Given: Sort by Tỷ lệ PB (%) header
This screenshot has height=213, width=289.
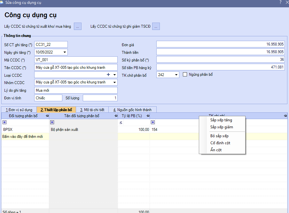Looking at the screenshot, I should pyautogui.click(x=132, y=116).
